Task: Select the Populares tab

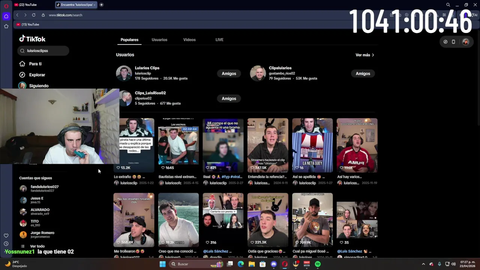Action: 129,40
